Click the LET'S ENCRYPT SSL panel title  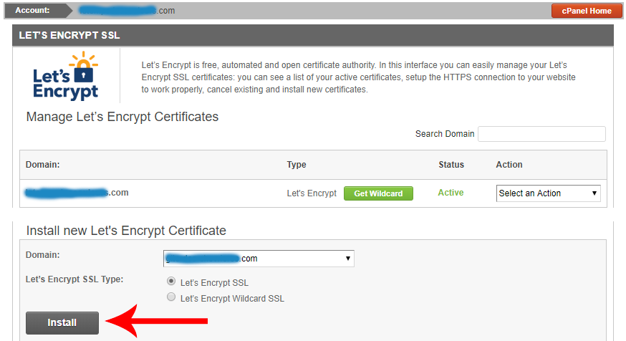[69, 35]
